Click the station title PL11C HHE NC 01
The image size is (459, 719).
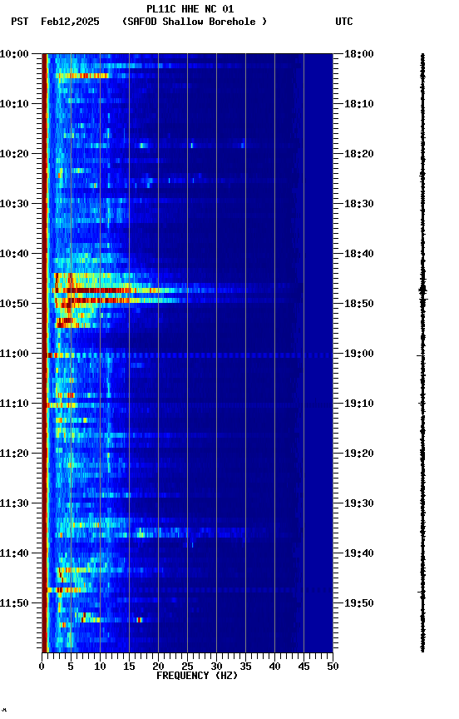[x=190, y=9]
